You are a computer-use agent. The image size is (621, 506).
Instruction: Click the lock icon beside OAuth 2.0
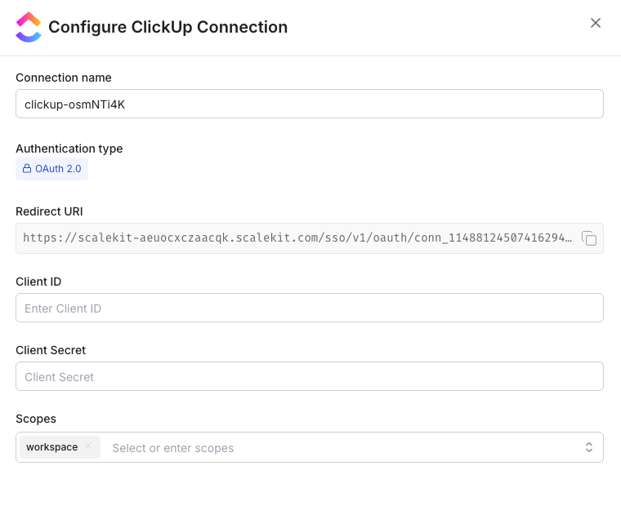27,169
